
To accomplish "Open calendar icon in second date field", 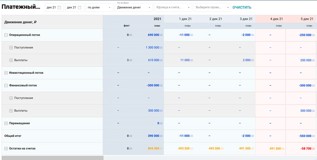I will tap(80, 7).
